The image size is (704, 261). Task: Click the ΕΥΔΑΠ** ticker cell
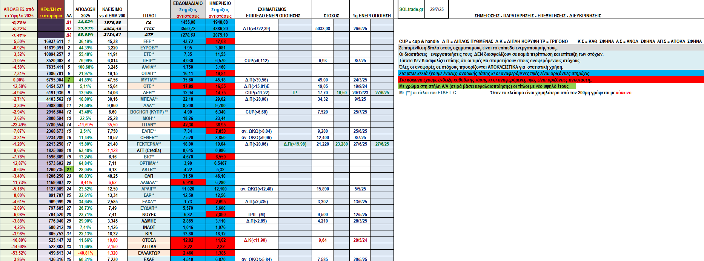tap(149, 208)
